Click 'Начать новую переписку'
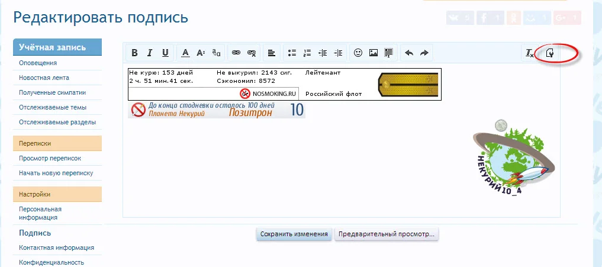The image size is (602, 267). click(x=56, y=173)
